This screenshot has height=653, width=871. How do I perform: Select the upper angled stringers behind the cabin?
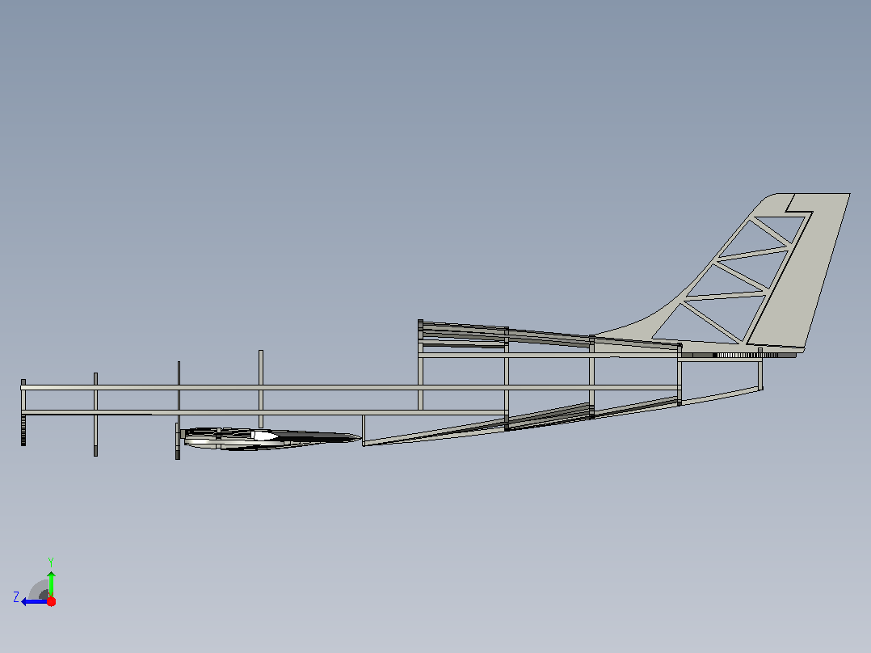550,335
